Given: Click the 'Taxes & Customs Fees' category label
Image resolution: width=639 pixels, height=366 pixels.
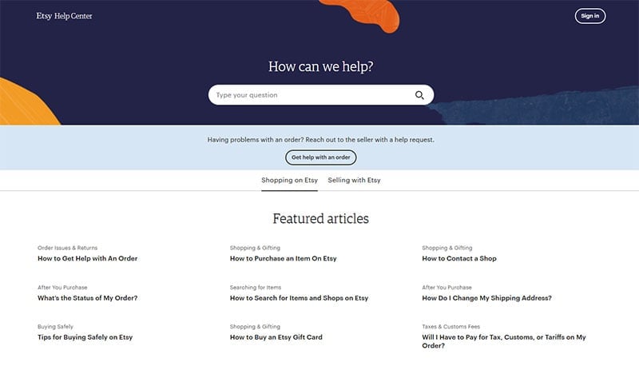Looking at the screenshot, I should [451, 326].
